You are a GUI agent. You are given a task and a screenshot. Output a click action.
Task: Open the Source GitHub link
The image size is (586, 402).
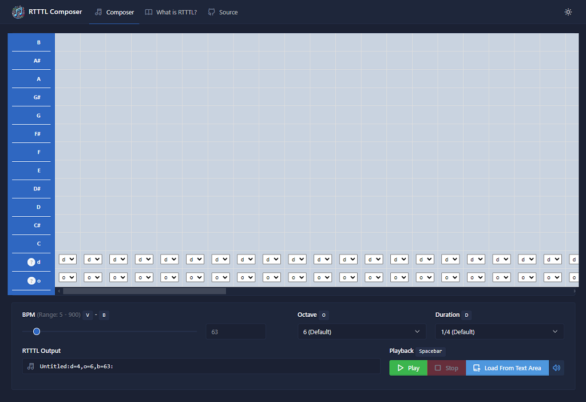pos(223,12)
